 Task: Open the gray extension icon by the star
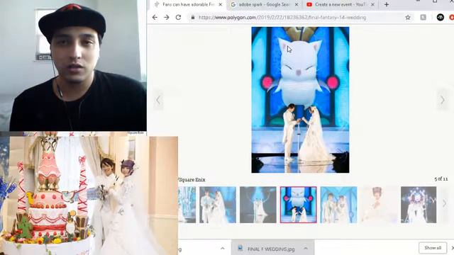(423, 17)
